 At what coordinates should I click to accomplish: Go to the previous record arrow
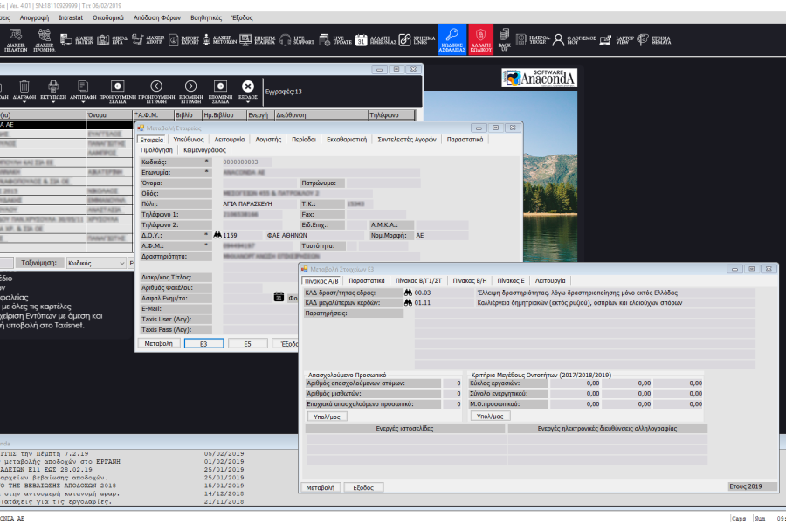[x=156, y=86]
